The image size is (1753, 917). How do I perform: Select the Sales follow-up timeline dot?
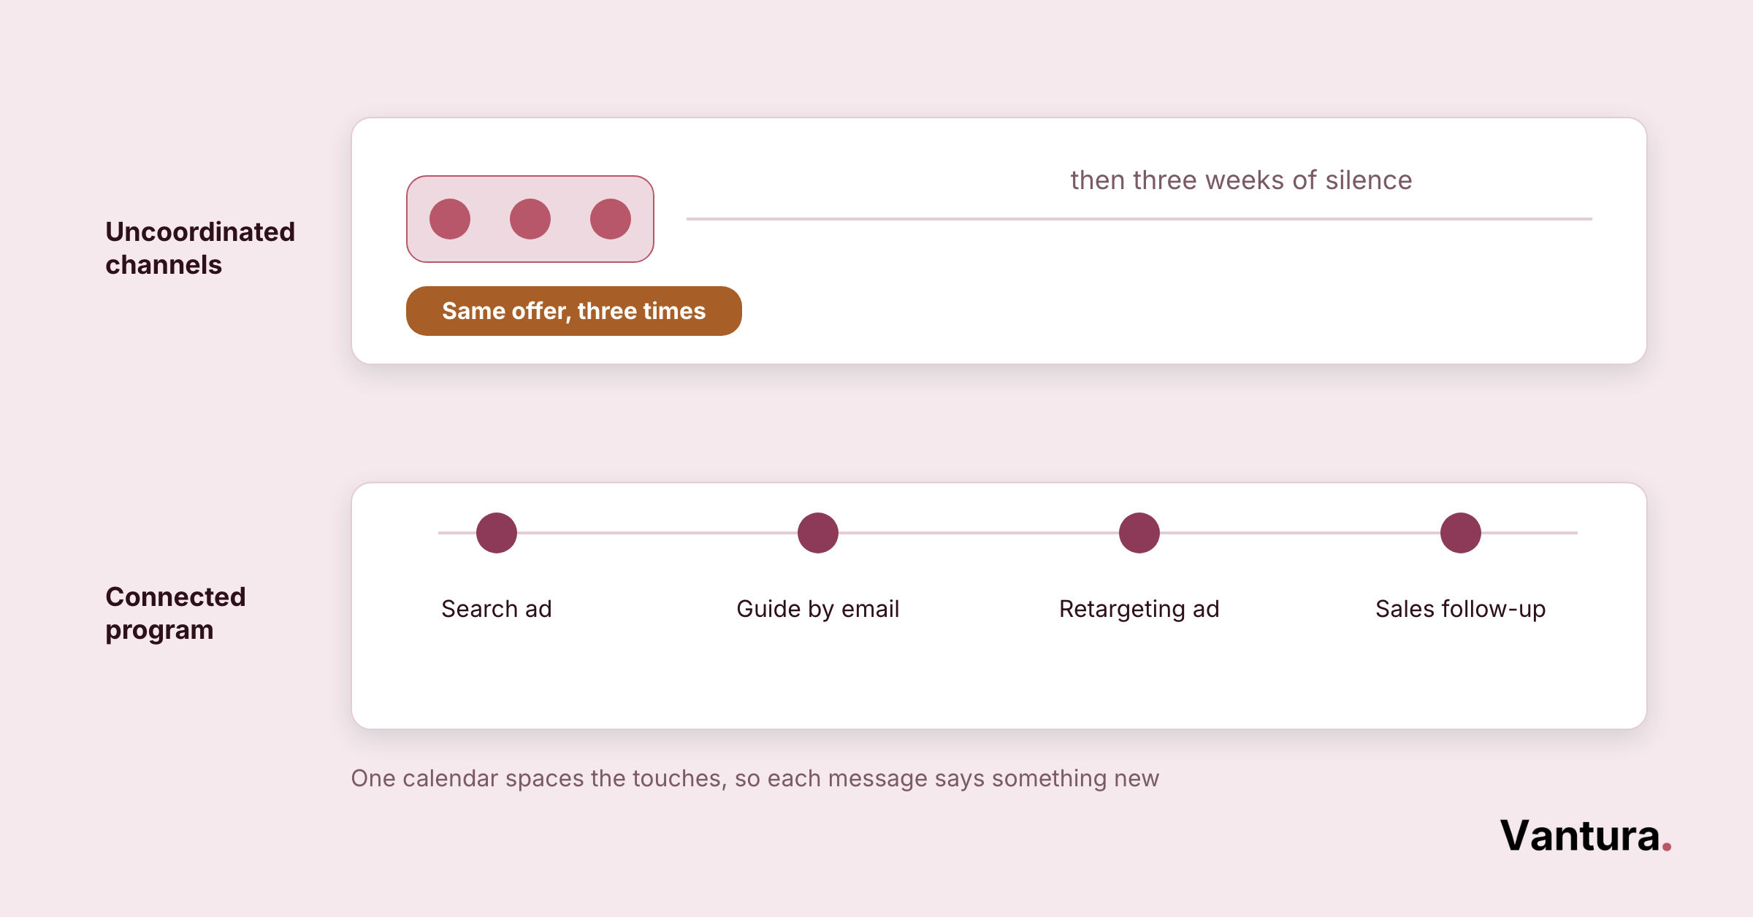[1461, 533]
